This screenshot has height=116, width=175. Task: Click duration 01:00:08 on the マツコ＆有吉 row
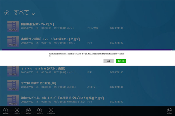(x=46, y=87)
